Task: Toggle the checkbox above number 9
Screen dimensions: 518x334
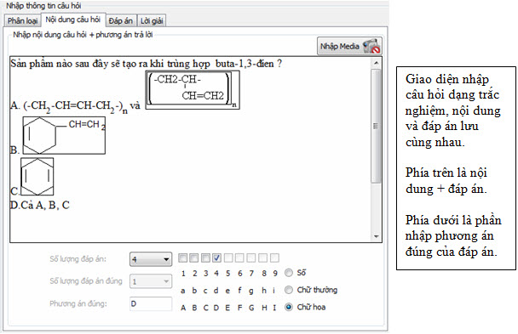Action: [x=274, y=258]
